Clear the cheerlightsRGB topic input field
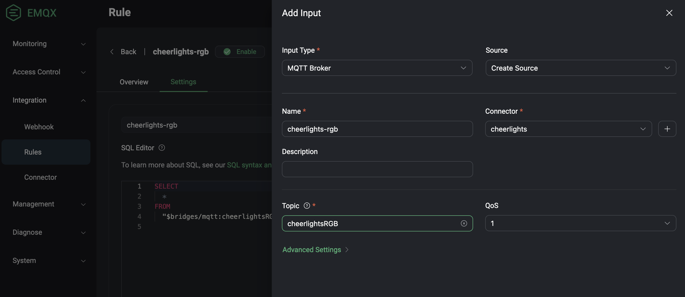The image size is (685, 297). pyautogui.click(x=464, y=223)
